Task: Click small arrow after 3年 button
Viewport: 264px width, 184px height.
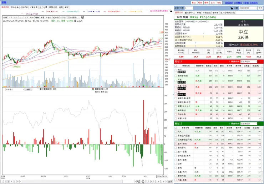Action: click(x=166, y=182)
